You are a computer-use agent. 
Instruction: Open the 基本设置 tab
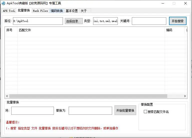72,11
